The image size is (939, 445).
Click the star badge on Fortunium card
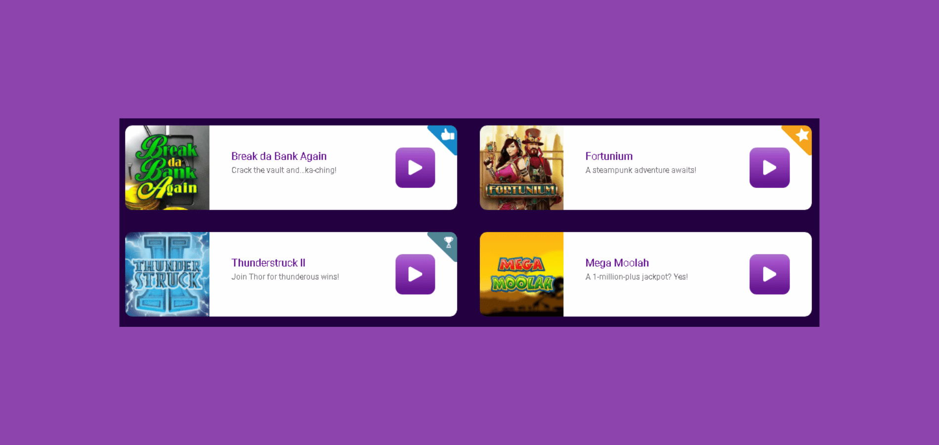coord(801,135)
